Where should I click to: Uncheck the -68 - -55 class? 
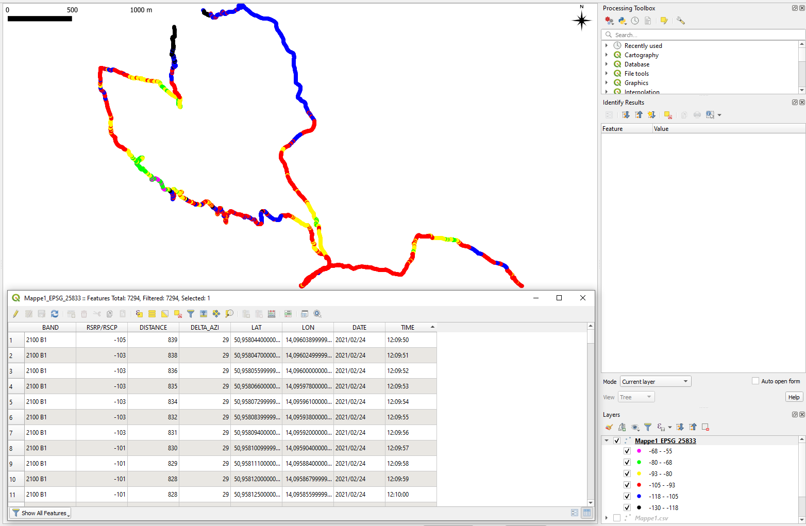[627, 451]
